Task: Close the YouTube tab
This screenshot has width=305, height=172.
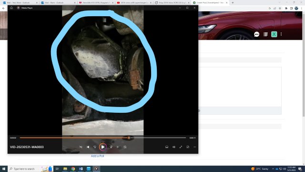Action: point(151,3)
